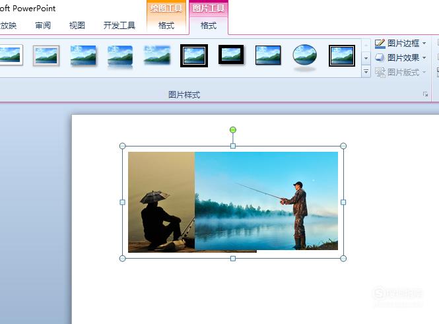The image size is (439, 324).
Task: Click the top-left corner resize handle
Action: [x=122, y=146]
